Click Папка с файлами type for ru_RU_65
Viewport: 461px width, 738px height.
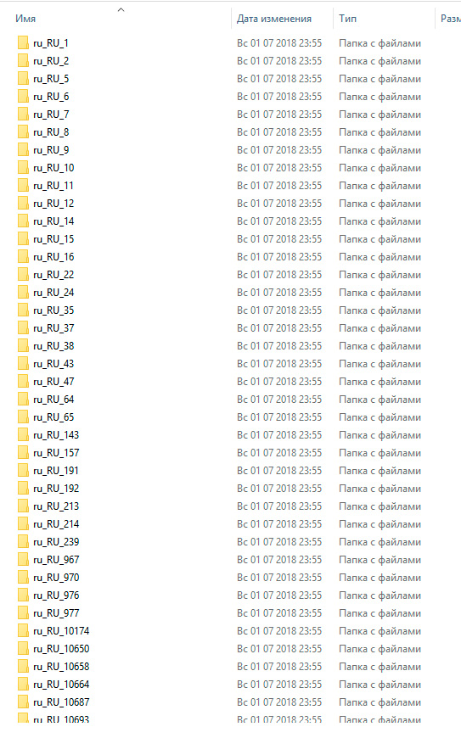pyautogui.click(x=379, y=417)
